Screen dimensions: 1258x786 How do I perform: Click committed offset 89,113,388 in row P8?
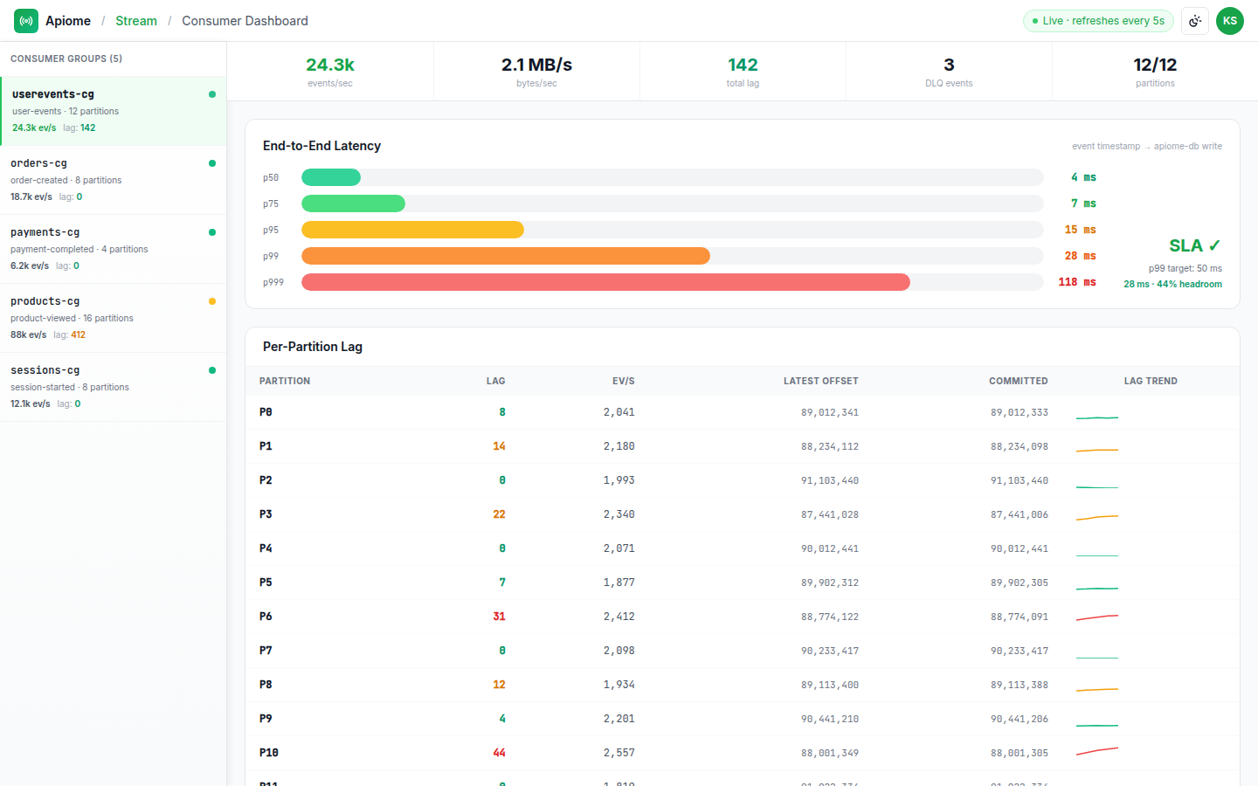point(1020,685)
